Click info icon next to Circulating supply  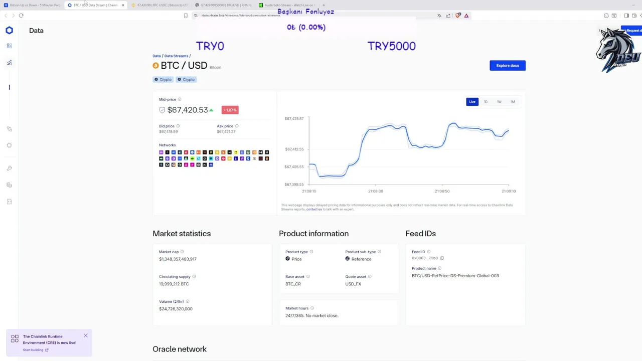194,276
